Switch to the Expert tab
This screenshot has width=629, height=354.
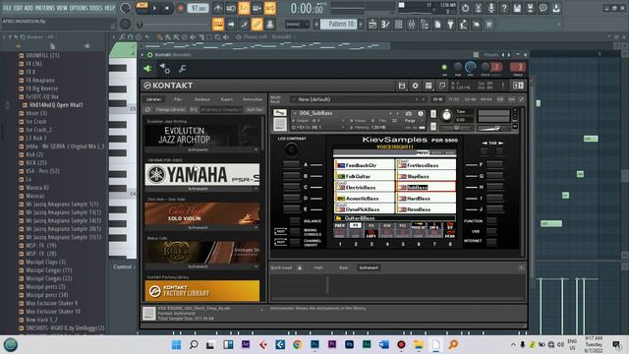tap(227, 99)
